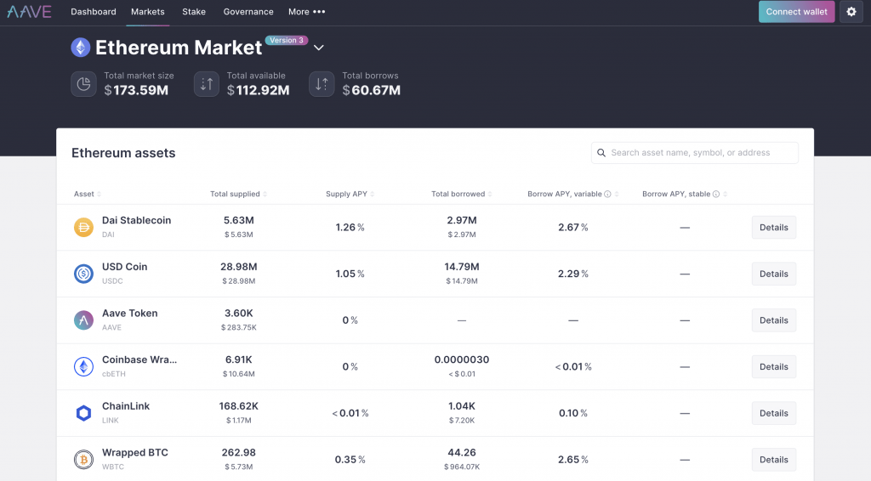Select the Wrapped BTC asset name
871x481 pixels.
point(135,453)
